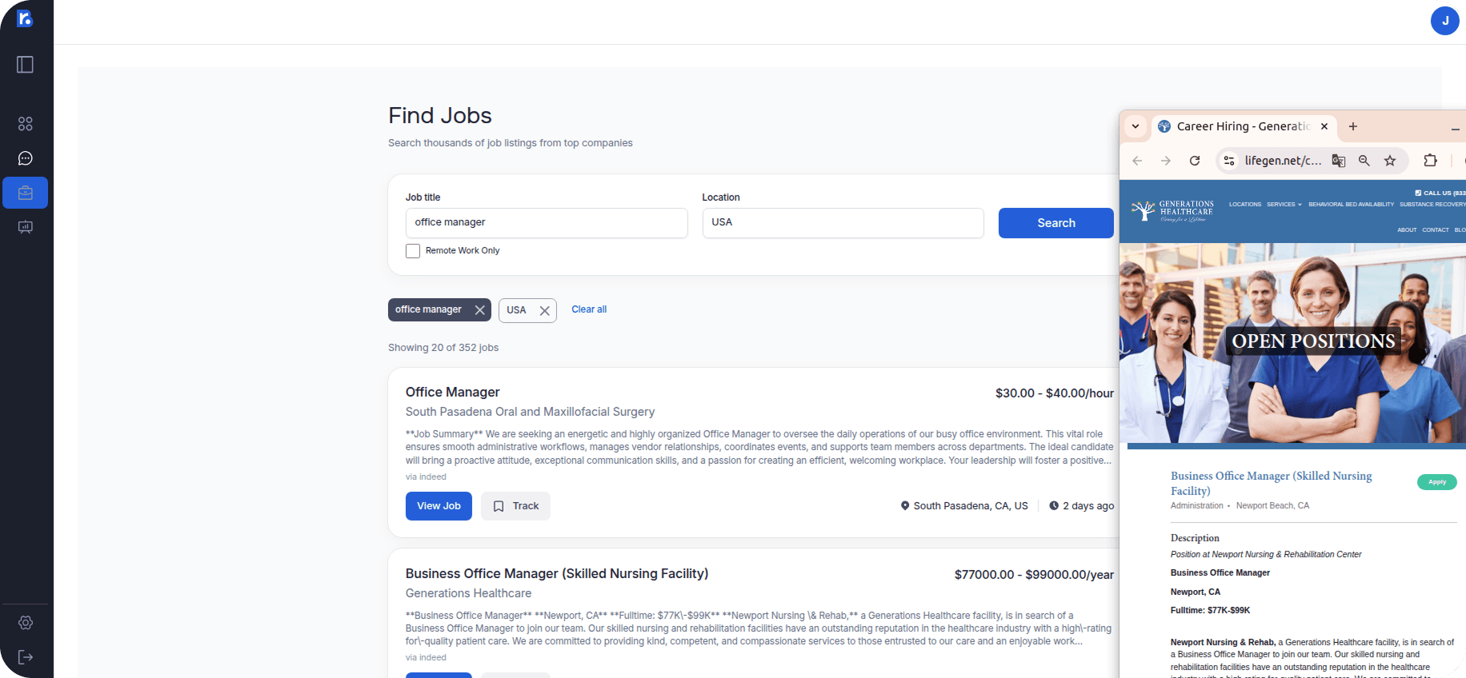Screen dimensions: 1466x678
Task: Enable the Remote Work Only checkbox
Action: [412, 250]
